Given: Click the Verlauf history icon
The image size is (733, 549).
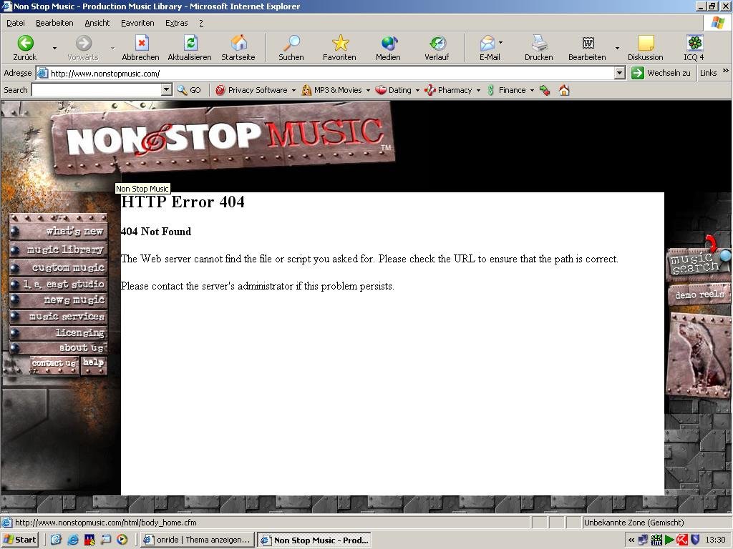Looking at the screenshot, I should pos(437,44).
